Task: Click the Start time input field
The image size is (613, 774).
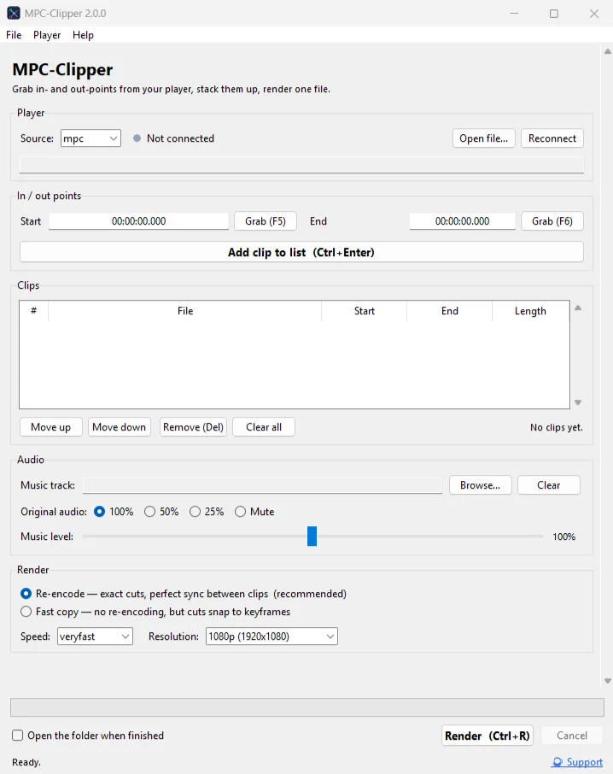Action: (138, 221)
